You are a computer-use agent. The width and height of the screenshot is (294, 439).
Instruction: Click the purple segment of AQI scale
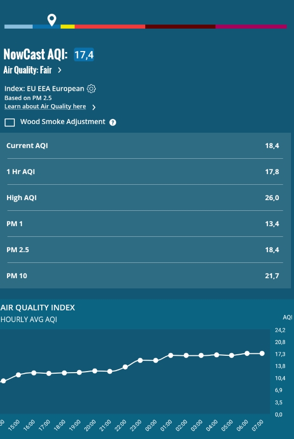[x=251, y=27]
